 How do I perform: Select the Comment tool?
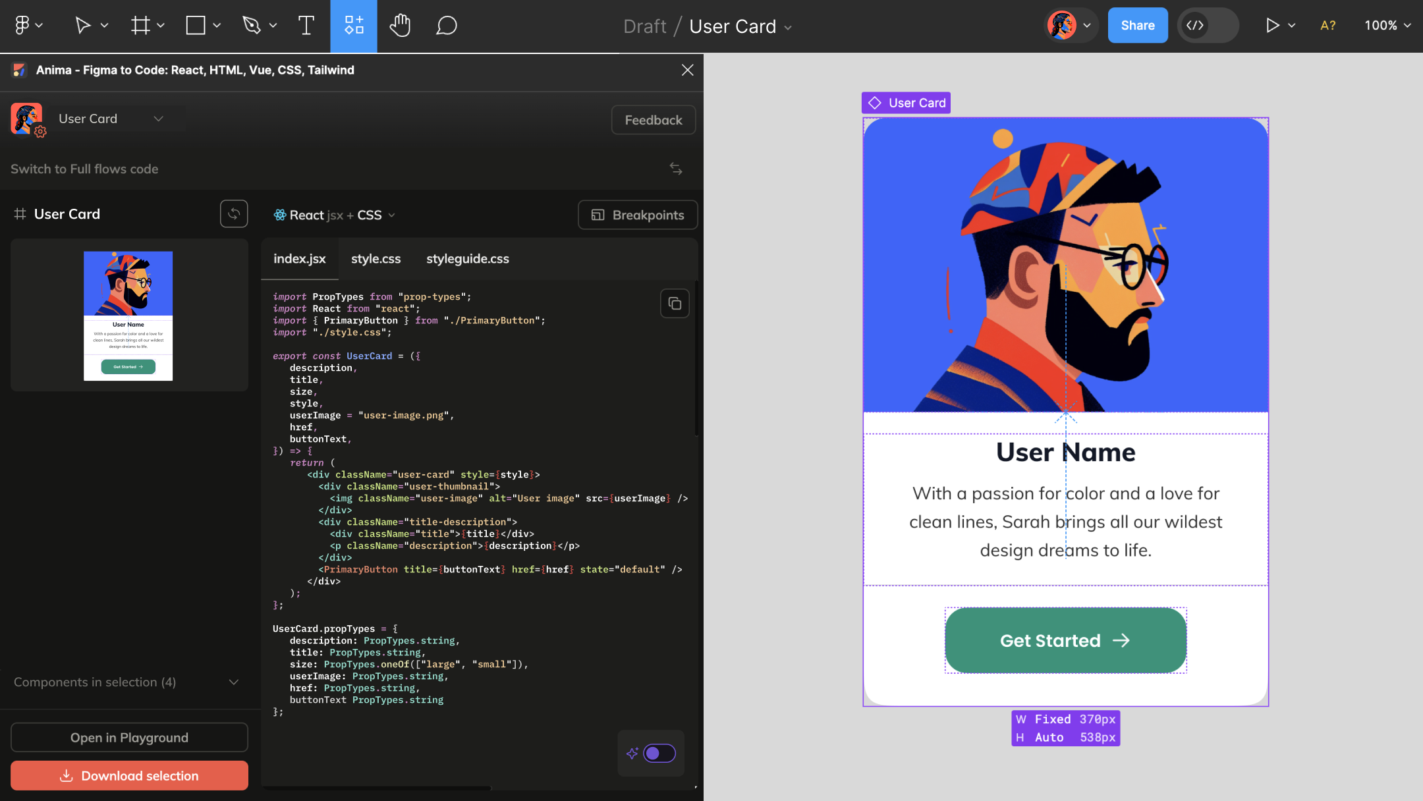[x=446, y=26]
